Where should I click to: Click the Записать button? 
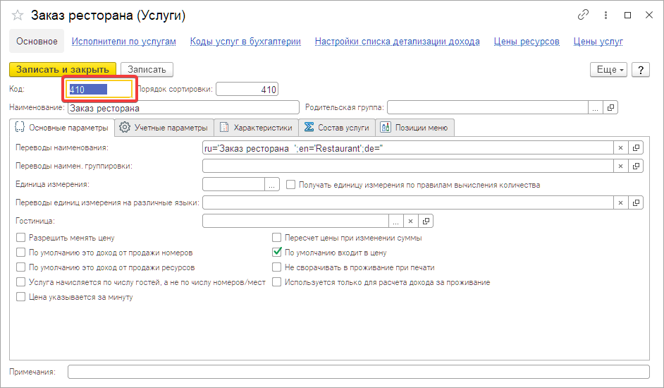[147, 70]
